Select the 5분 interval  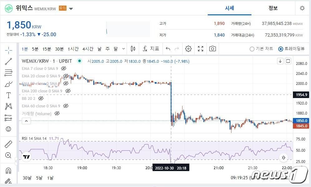pyautogui.click(x=35, y=49)
